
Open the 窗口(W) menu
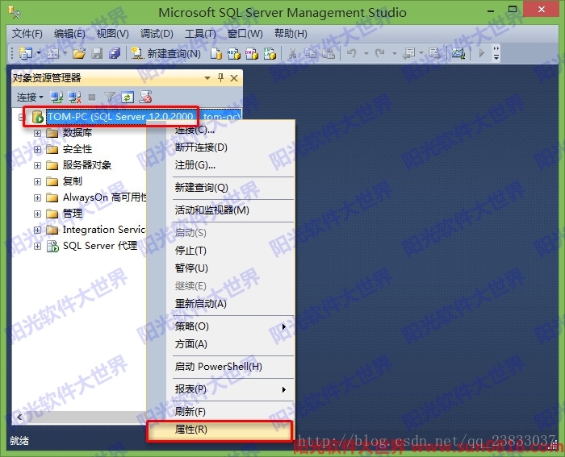(x=245, y=34)
